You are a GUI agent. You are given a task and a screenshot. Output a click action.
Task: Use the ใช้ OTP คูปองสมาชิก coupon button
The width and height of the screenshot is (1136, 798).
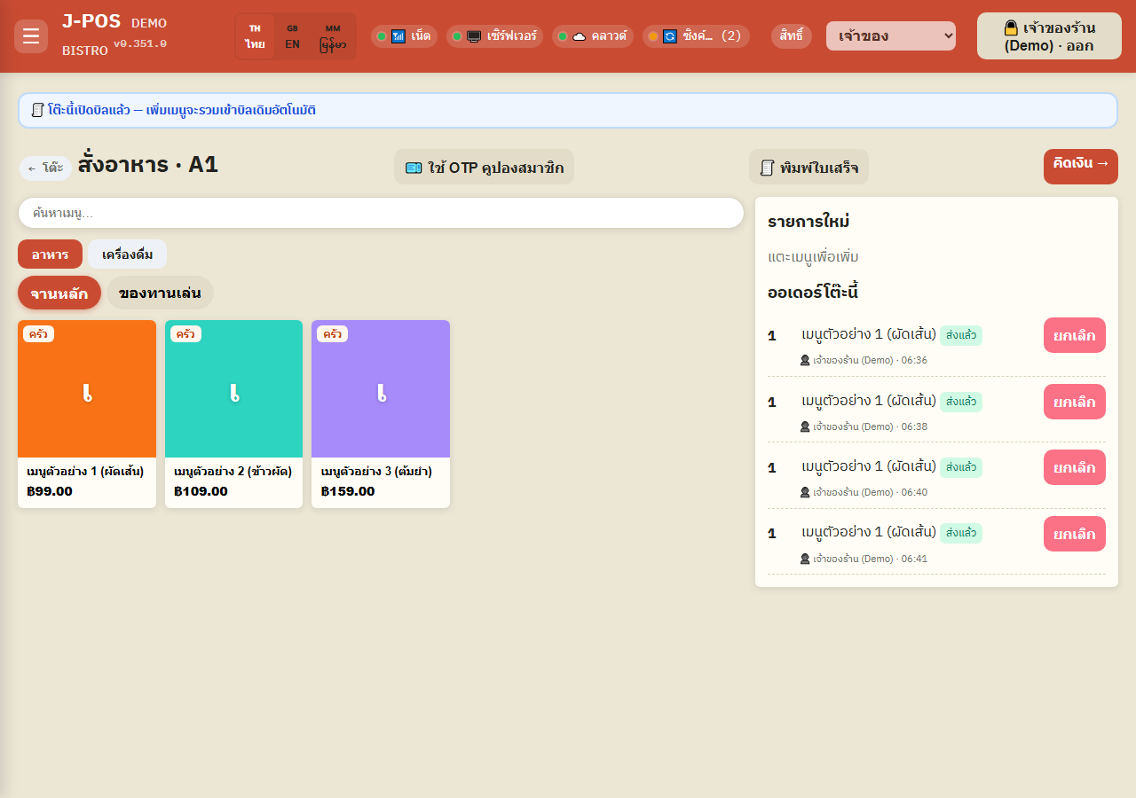click(484, 167)
